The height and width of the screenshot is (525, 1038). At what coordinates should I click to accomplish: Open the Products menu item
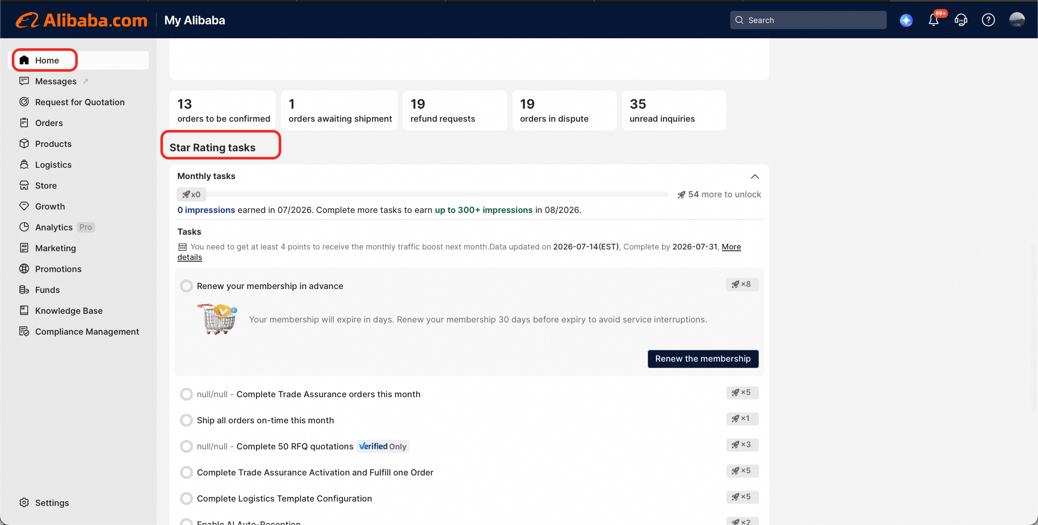[79, 144]
